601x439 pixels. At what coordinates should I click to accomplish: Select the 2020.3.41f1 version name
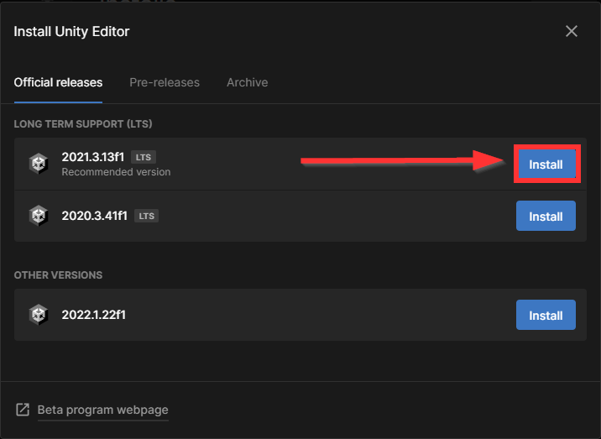click(94, 216)
